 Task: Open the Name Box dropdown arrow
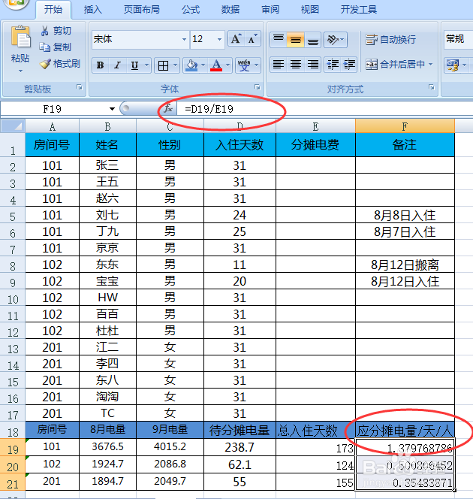pos(112,109)
